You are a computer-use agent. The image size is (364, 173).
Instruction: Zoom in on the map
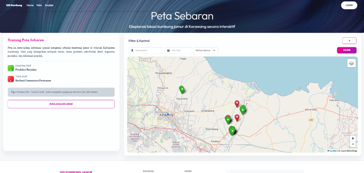pos(353,139)
